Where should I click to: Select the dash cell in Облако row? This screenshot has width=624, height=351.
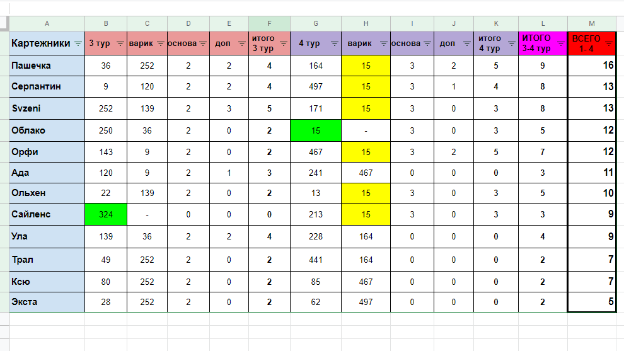(x=366, y=130)
